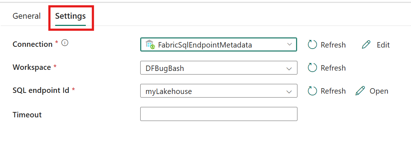Click the Connection info icon
411x144 pixels.
[x=65, y=43]
